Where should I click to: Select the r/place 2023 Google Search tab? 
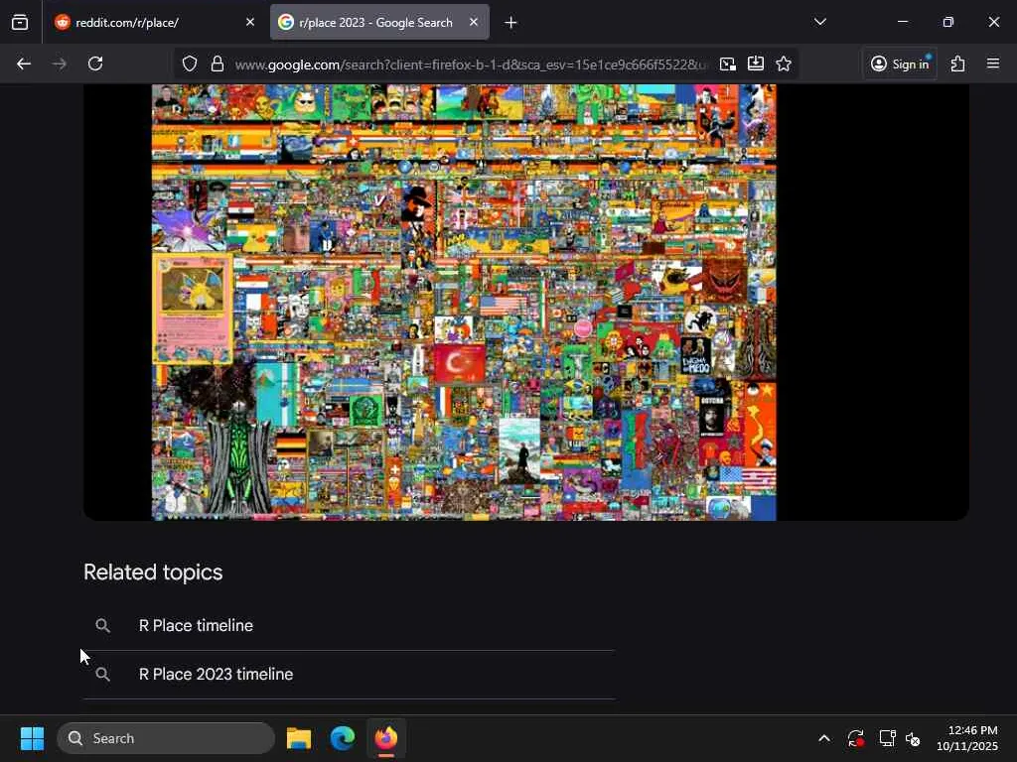[379, 22]
